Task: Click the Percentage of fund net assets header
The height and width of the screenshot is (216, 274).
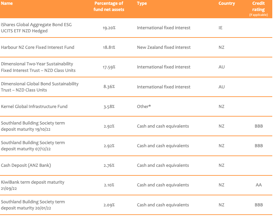Action: pos(109,6)
